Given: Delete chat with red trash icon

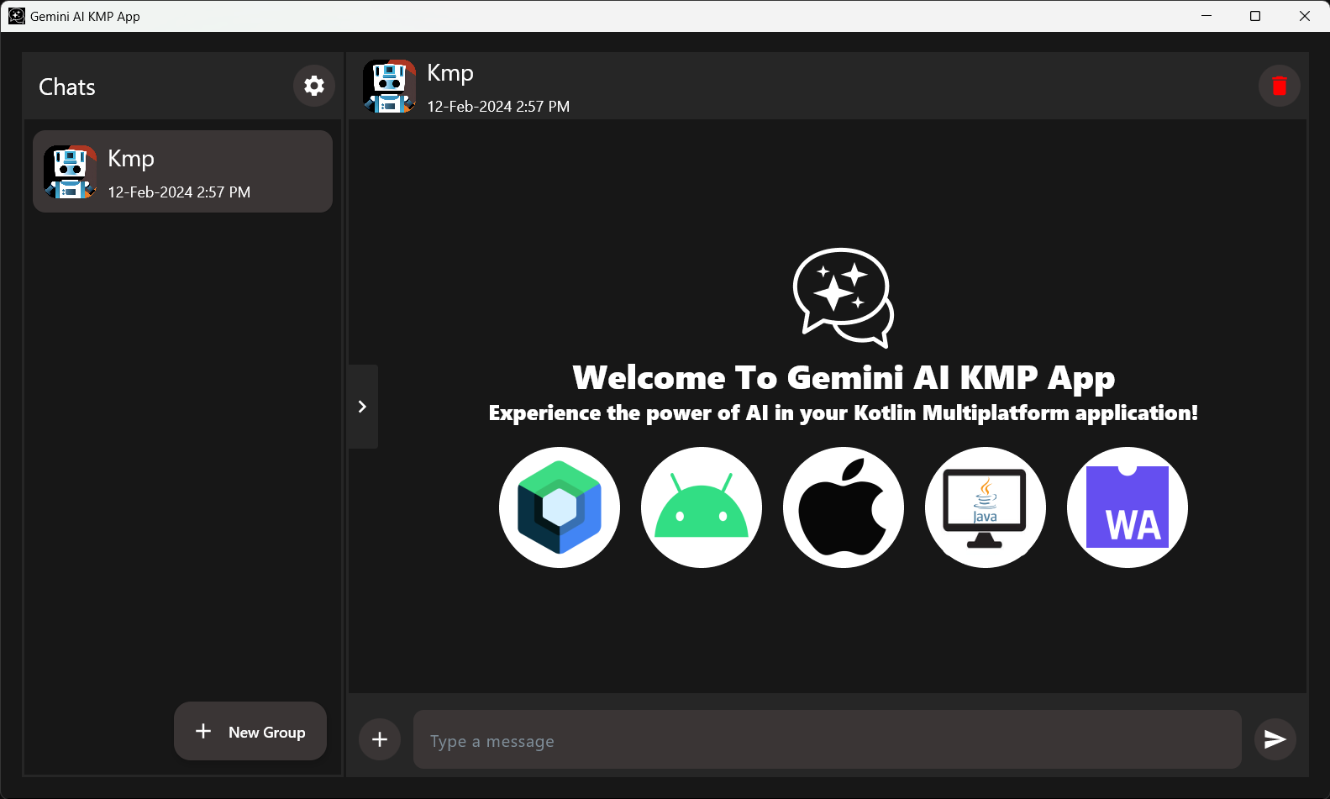Looking at the screenshot, I should 1279,86.
